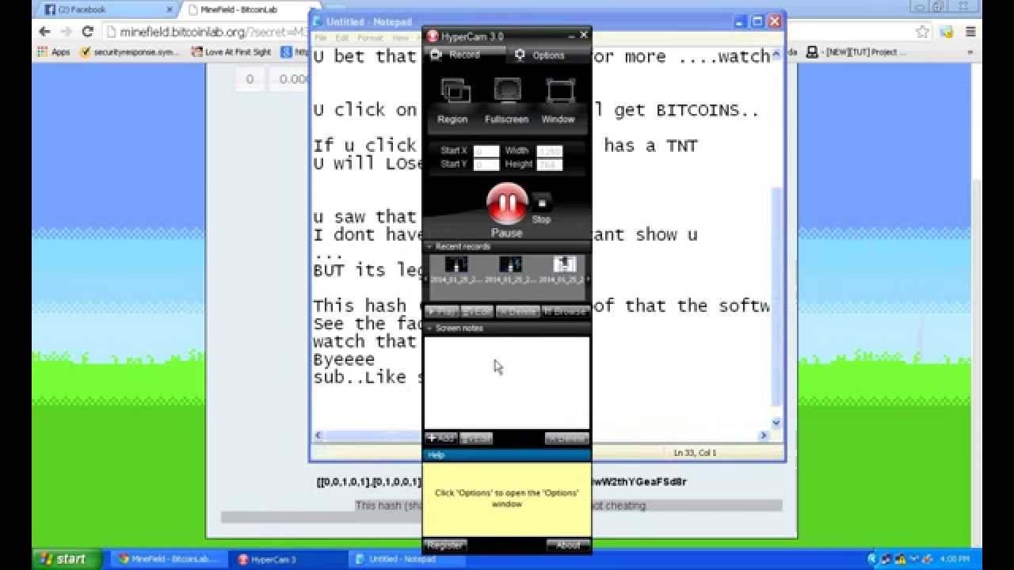The height and width of the screenshot is (570, 1014).
Task: Click the Width input field
Action: [549, 151]
